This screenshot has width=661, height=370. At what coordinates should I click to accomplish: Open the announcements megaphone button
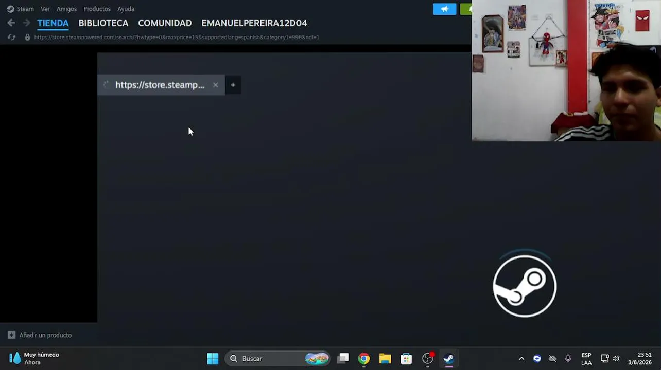pyautogui.click(x=445, y=9)
